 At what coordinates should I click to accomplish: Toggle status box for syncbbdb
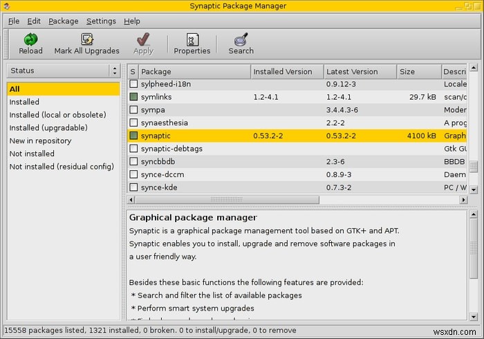pos(133,161)
